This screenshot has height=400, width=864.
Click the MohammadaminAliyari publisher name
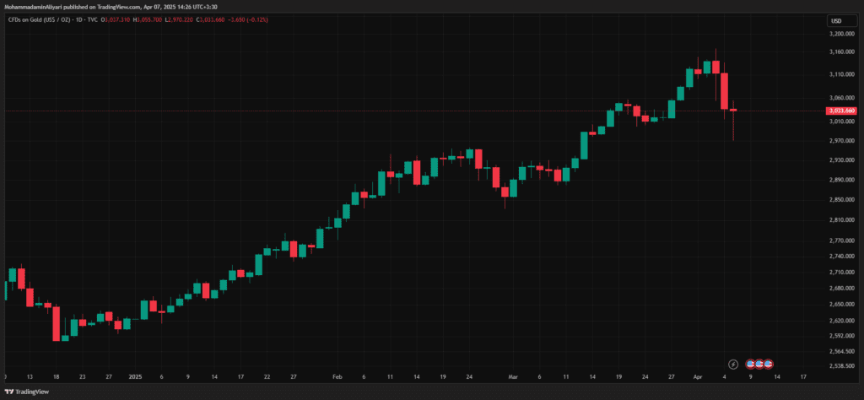40,6
